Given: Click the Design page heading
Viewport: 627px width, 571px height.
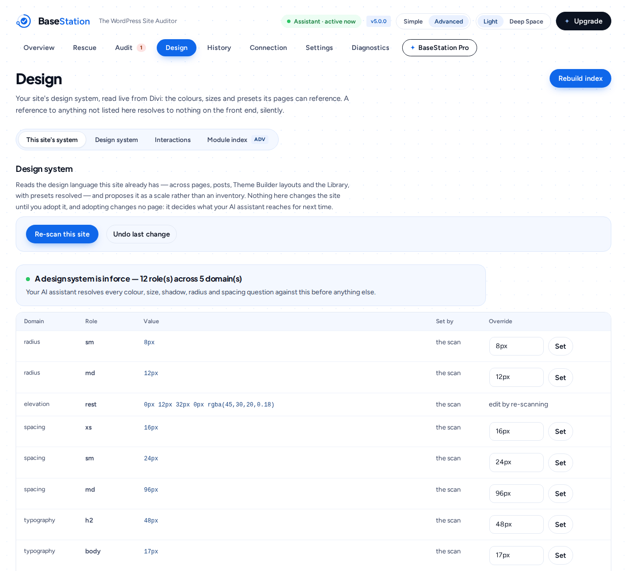Looking at the screenshot, I should (39, 79).
